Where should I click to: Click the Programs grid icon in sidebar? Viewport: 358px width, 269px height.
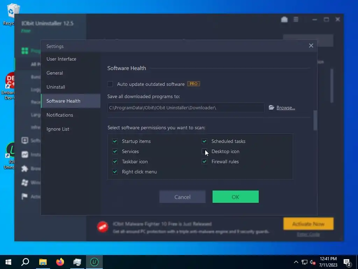tap(25, 50)
